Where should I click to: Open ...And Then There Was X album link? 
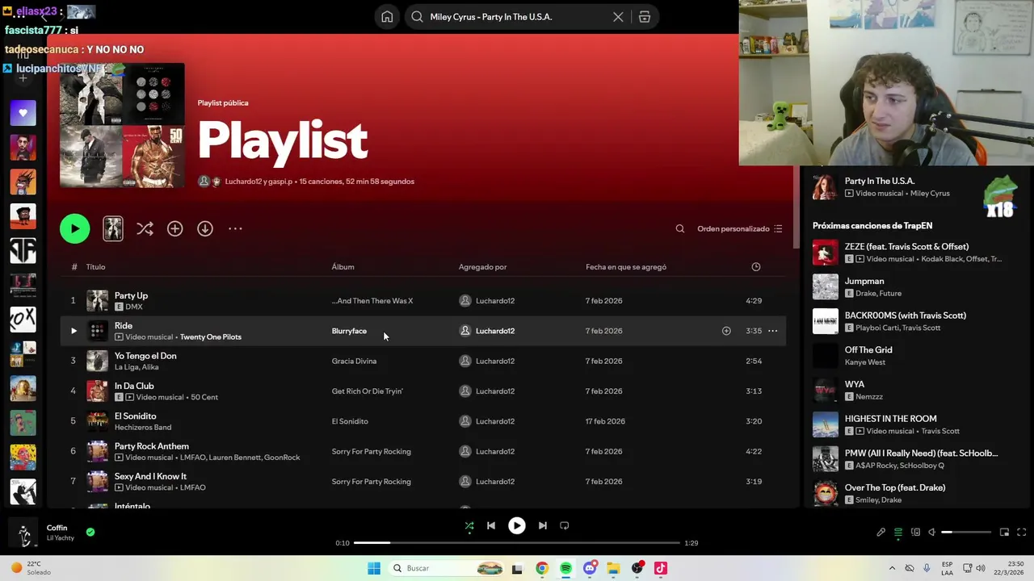[x=372, y=301]
